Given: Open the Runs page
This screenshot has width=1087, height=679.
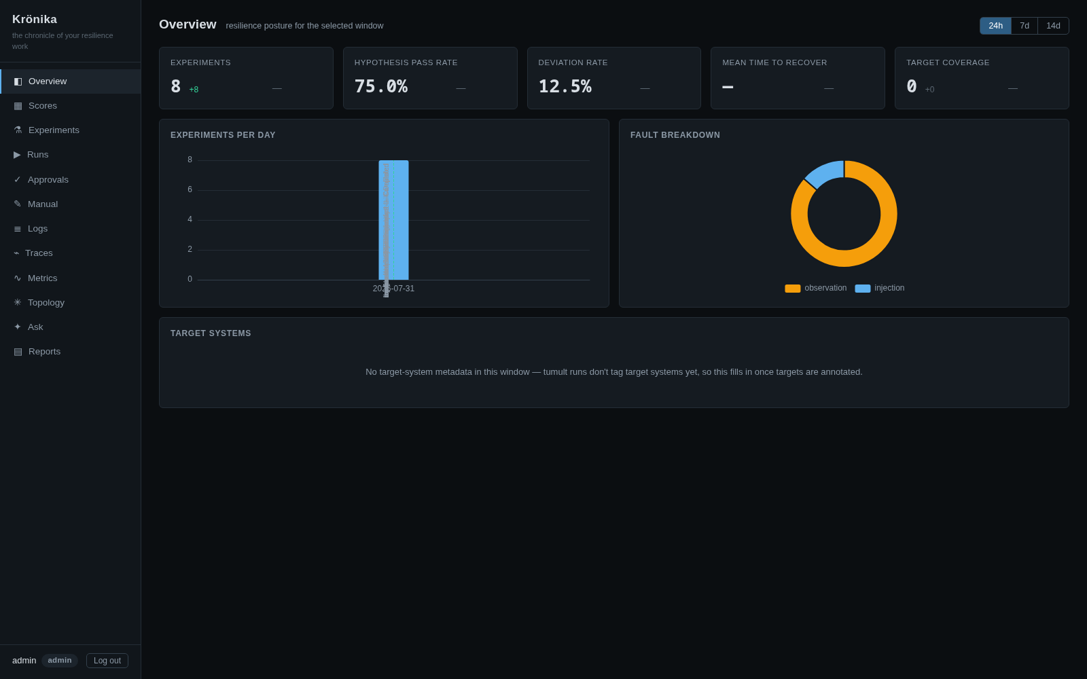Looking at the screenshot, I should click(x=71, y=155).
